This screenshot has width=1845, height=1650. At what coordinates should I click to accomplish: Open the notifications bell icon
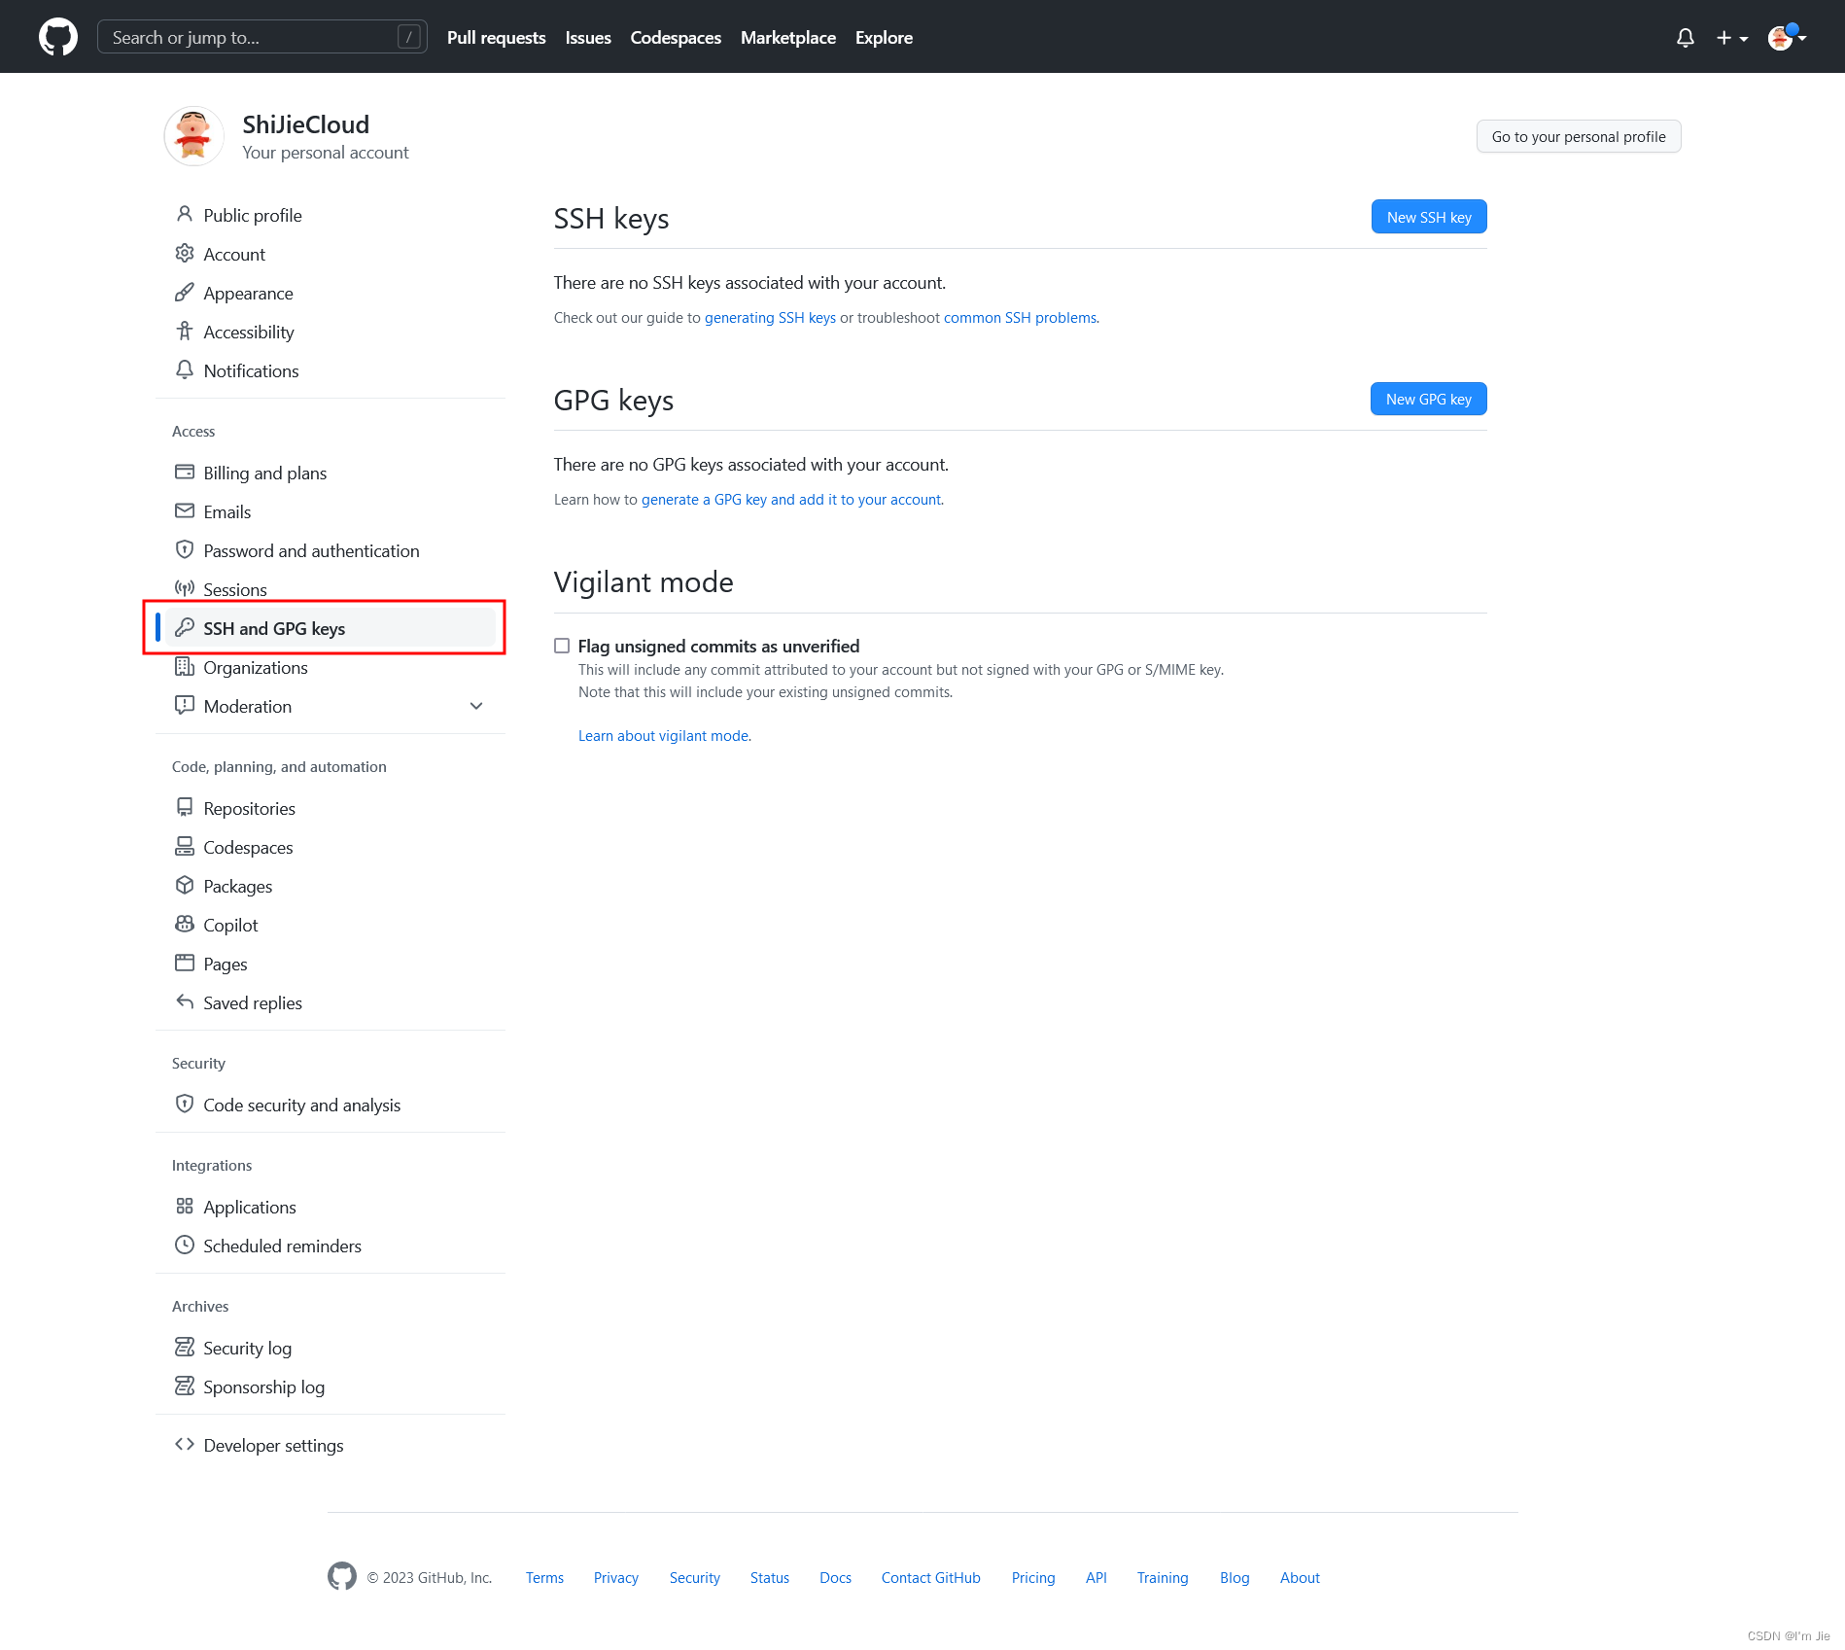click(1686, 38)
